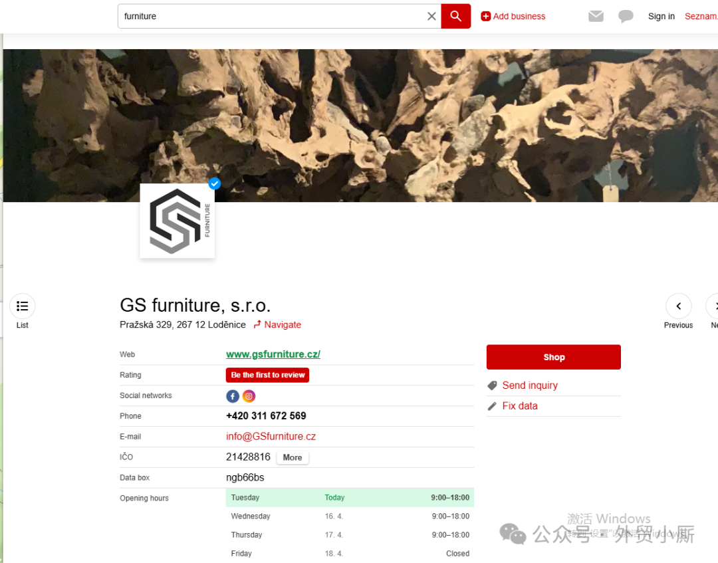The image size is (718, 563).
Task: Click Navigate next to the address
Action: 277,324
